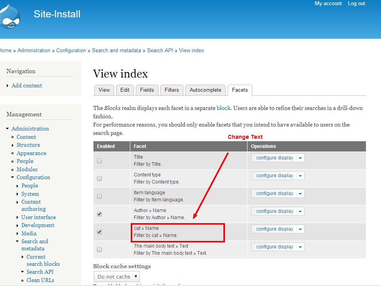
Task: Go to Configuration breadcrumb link
Action: [71, 50]
